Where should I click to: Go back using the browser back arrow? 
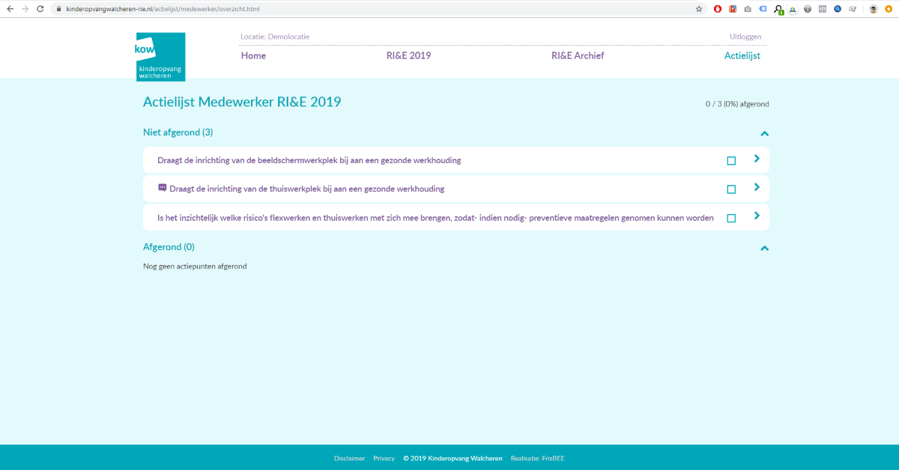point(10,9)
